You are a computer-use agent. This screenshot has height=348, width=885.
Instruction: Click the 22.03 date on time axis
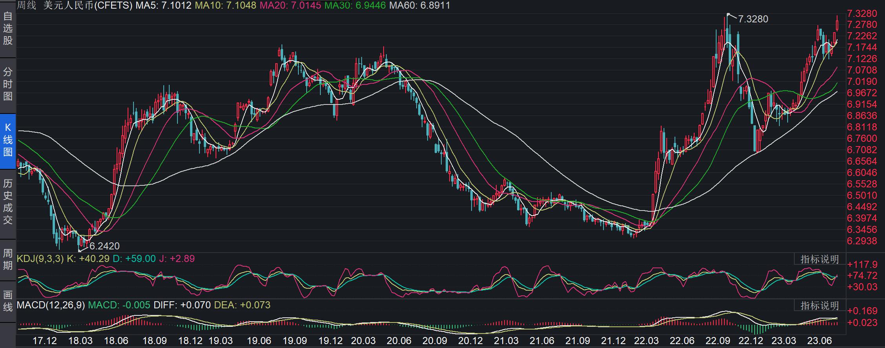[x=647, y=341]
